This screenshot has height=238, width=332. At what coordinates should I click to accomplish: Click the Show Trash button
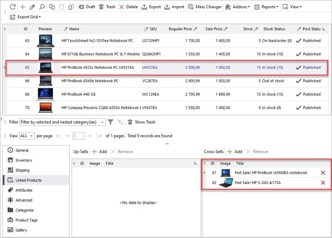(142, 122)
